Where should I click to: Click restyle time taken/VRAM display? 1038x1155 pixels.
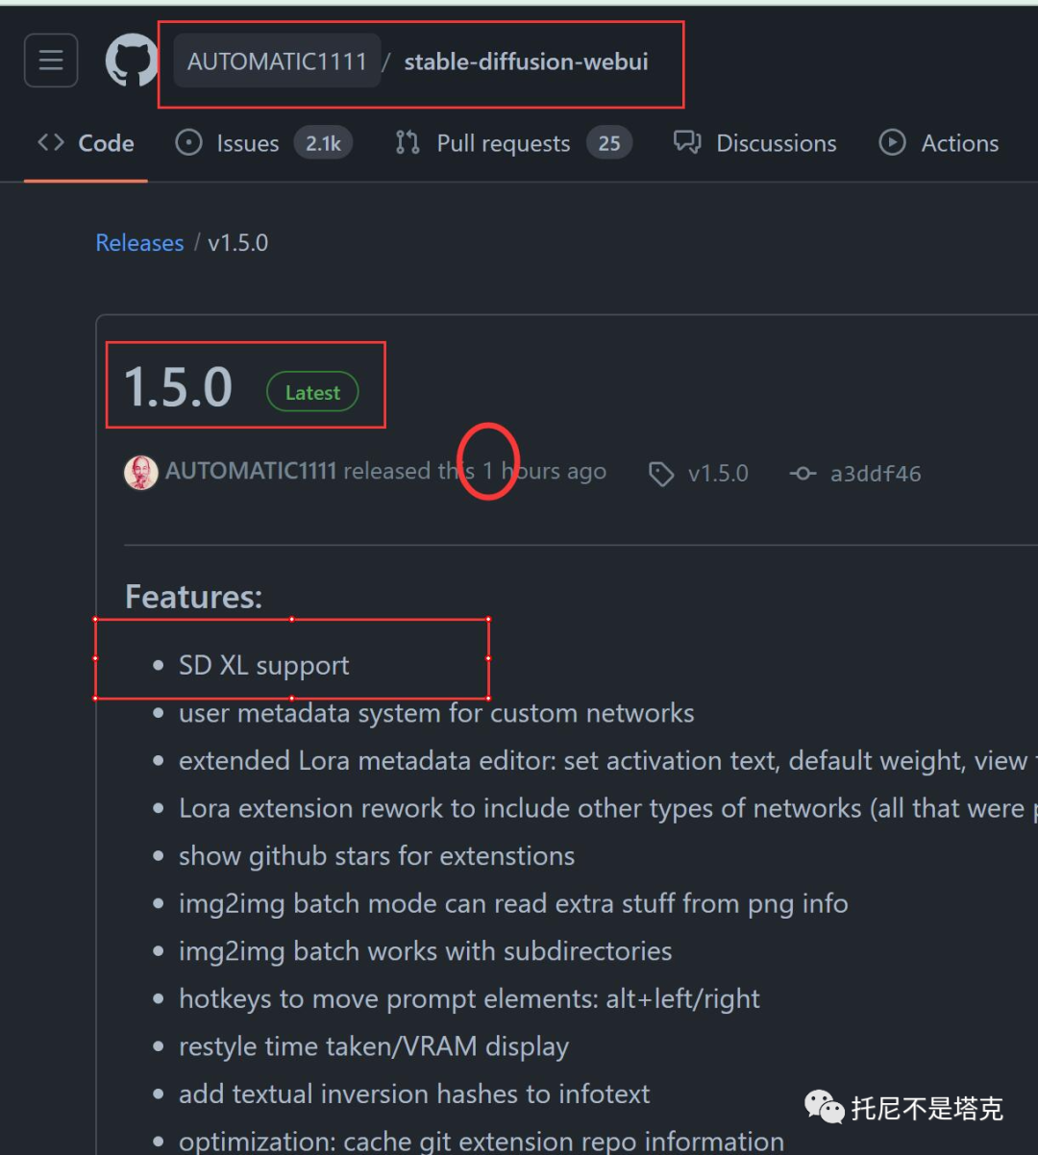point(374,1045)
